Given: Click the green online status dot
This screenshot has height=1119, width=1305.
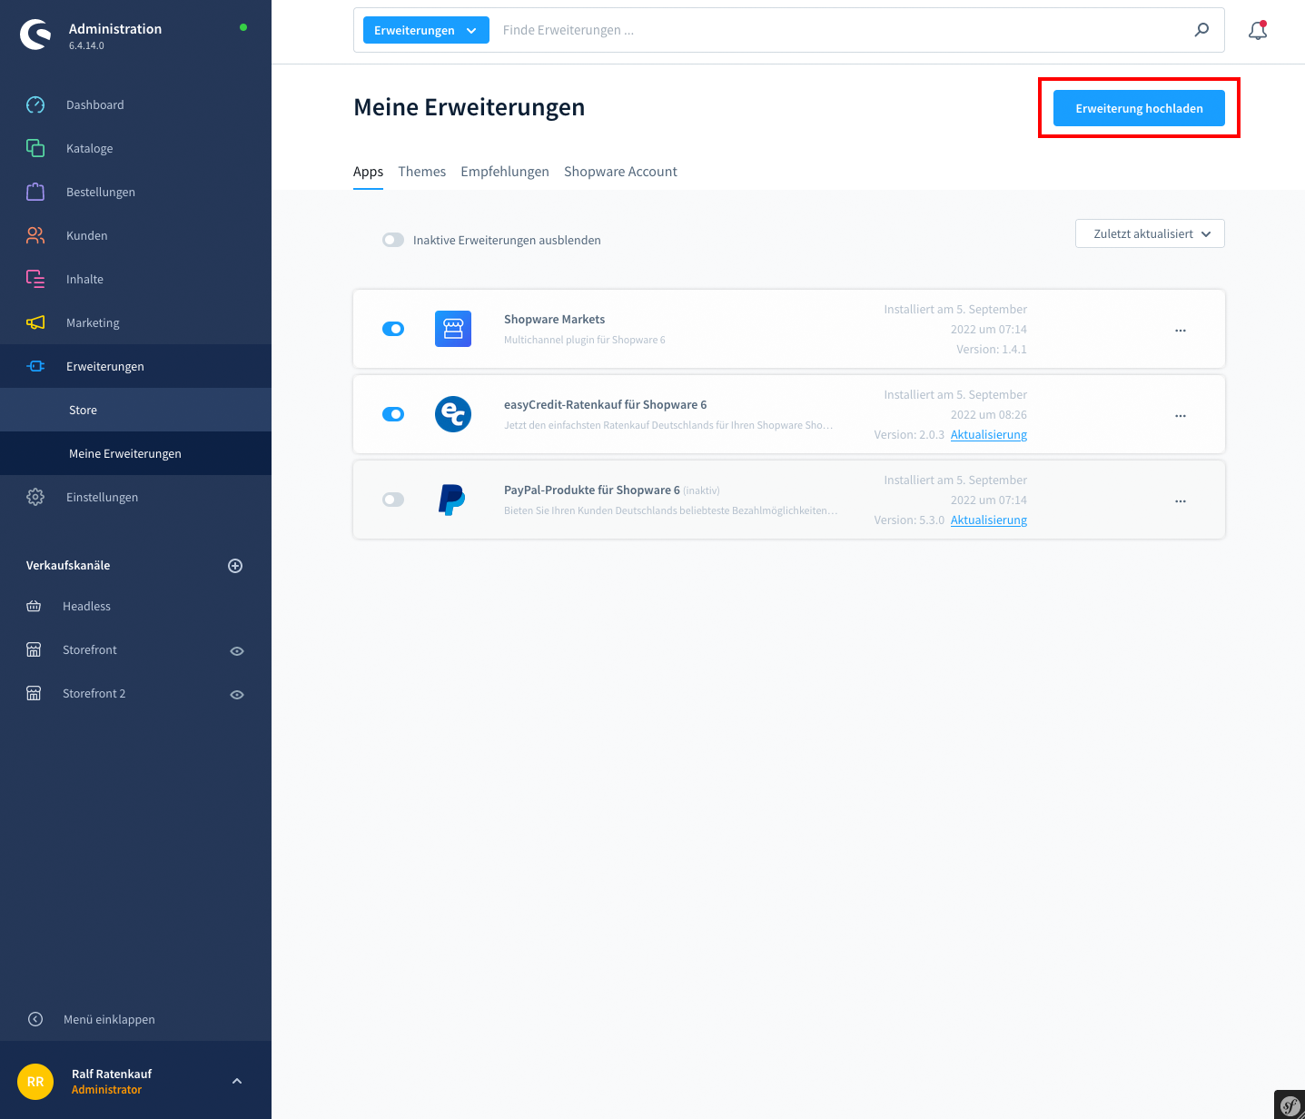Looking at the screenshot, I should coord(243,27).
